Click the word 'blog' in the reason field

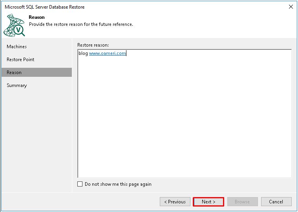click(83, 53)
